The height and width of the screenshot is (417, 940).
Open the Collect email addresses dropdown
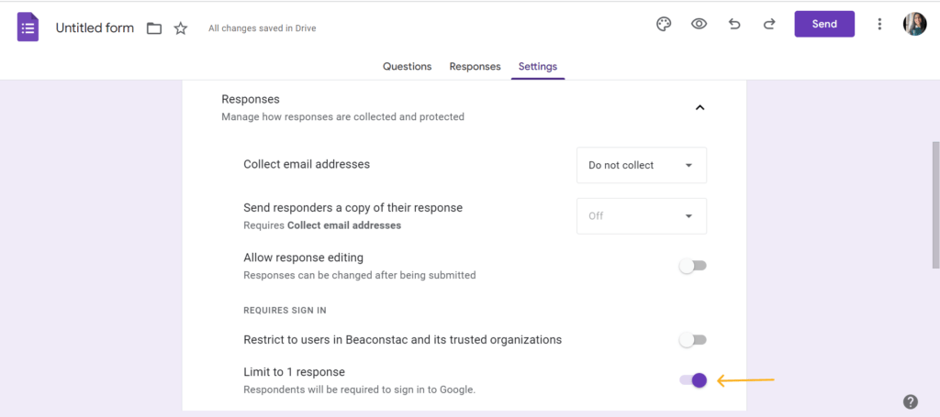click(x=642, y=165)
